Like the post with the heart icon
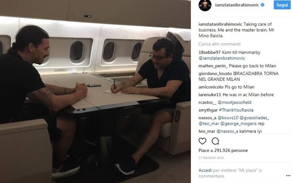This screenshot has height=183, width=293. click(x=202, y=141)
